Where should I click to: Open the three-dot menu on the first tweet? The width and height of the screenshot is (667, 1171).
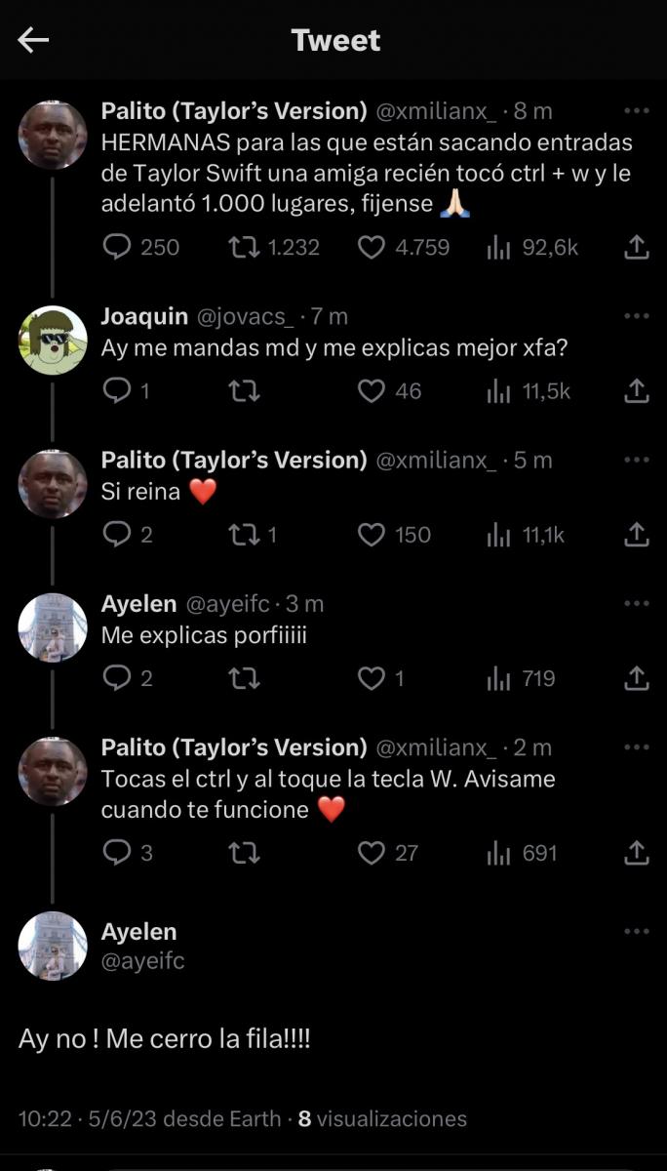pos(636,111)
